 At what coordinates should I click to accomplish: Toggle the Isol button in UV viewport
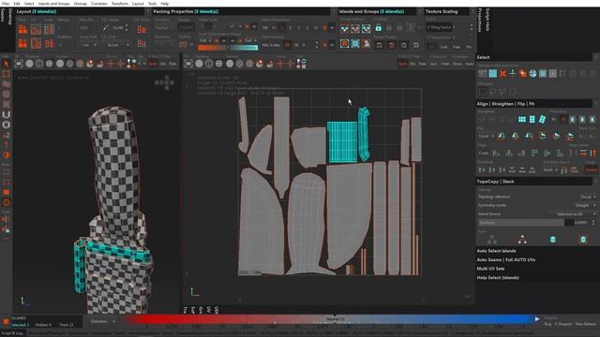(433, 64)
